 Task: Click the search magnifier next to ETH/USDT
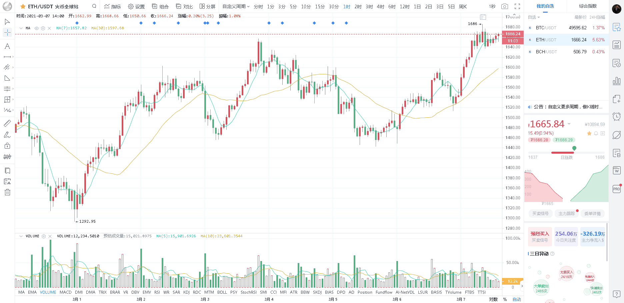(x=94, y=6)
